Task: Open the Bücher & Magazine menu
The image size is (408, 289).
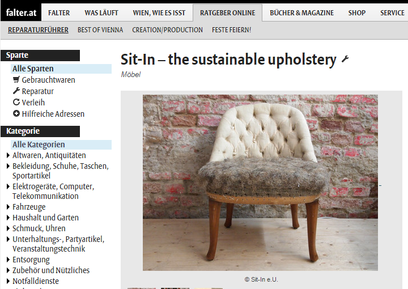Action: 301,12
